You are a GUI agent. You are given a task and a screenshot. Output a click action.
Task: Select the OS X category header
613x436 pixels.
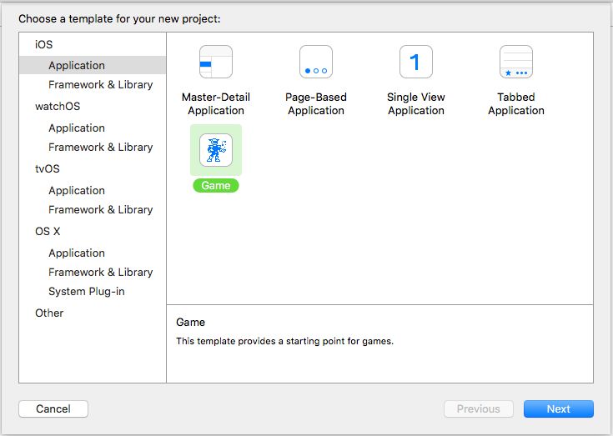[48, 231]
